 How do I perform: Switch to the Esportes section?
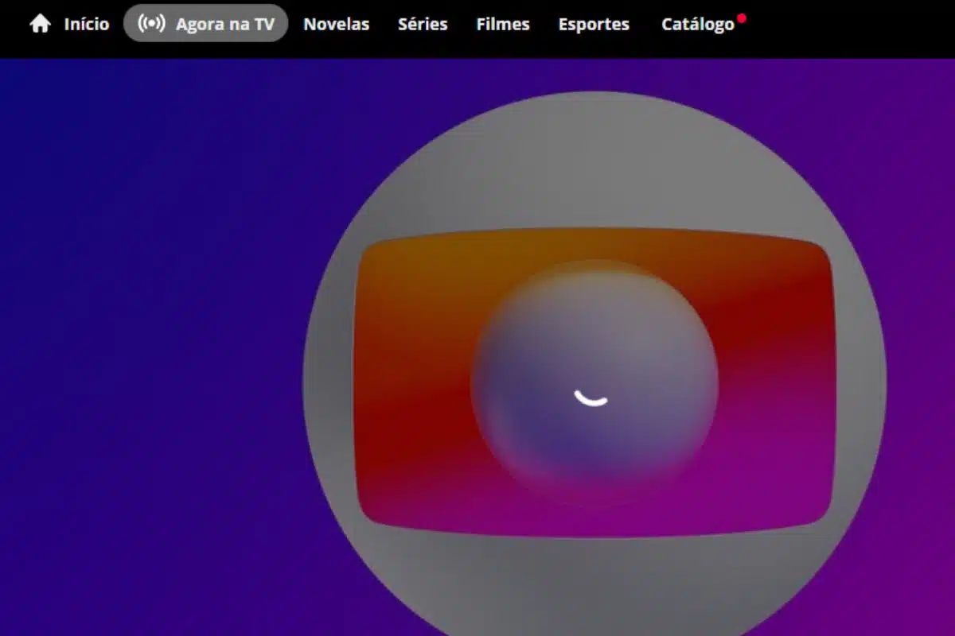click(x=594, y=25)
